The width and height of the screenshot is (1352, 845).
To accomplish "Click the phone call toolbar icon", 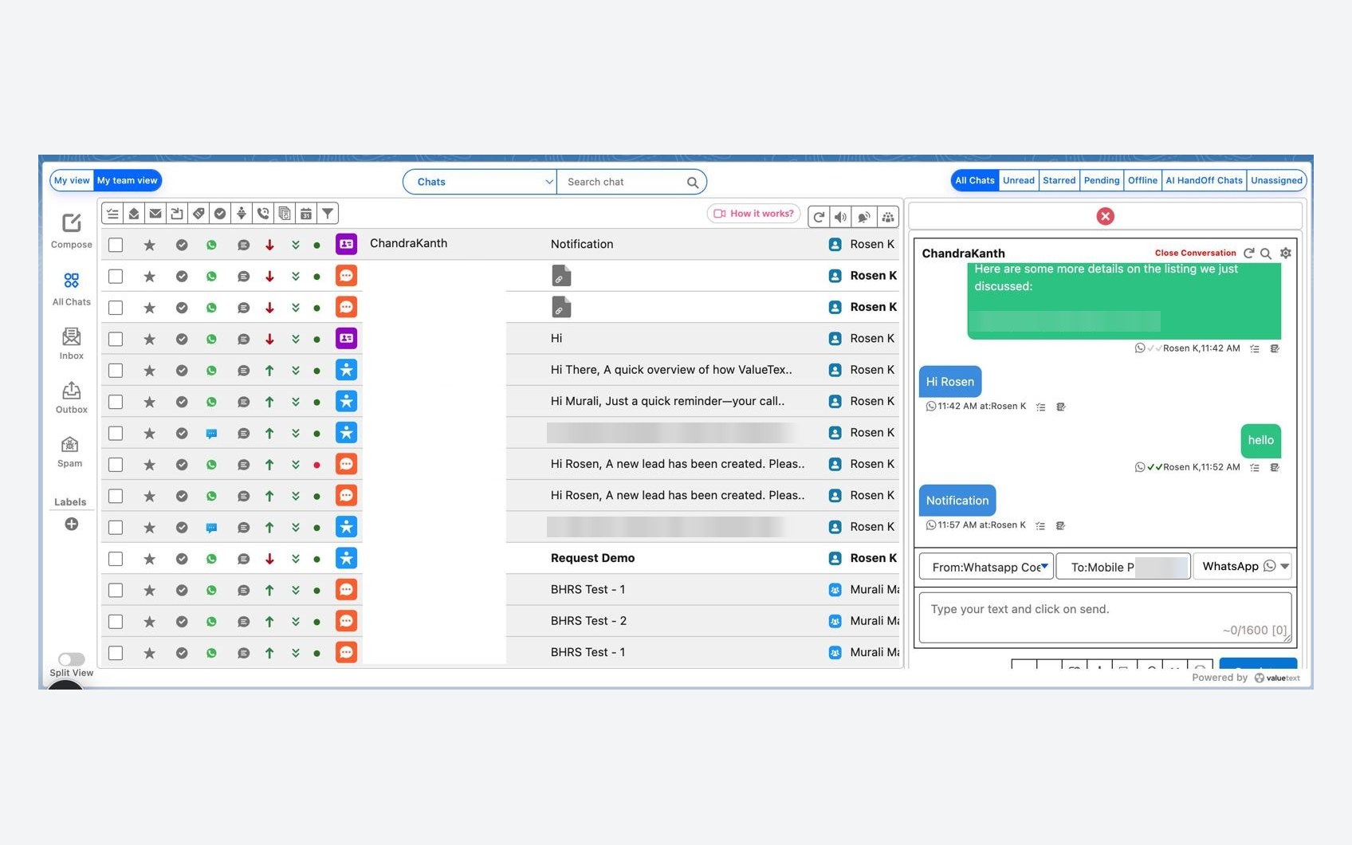I will coord(263,214).
